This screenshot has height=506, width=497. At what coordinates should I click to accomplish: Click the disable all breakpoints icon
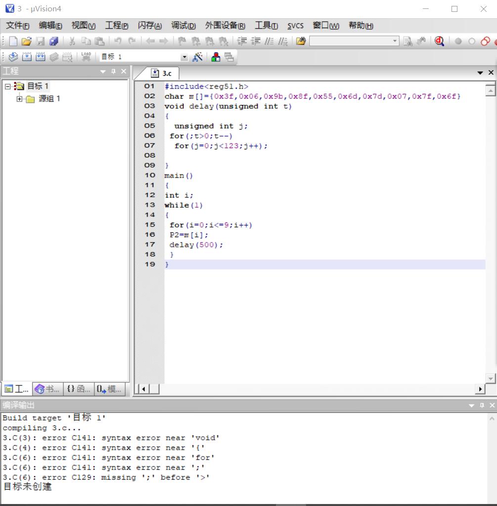pyautogui.click(x=486, y=42)
